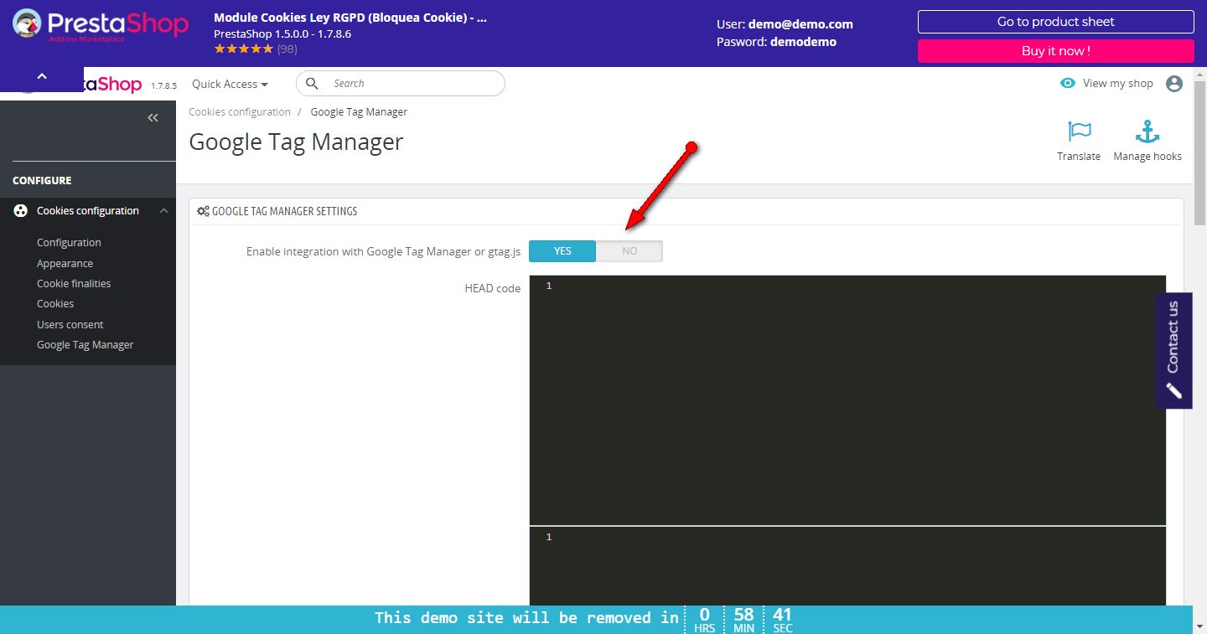
Task: Click the module title in the banner
Action: point(350,18)
